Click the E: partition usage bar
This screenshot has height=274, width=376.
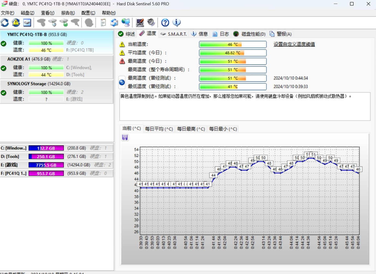(x=46, y=165)
